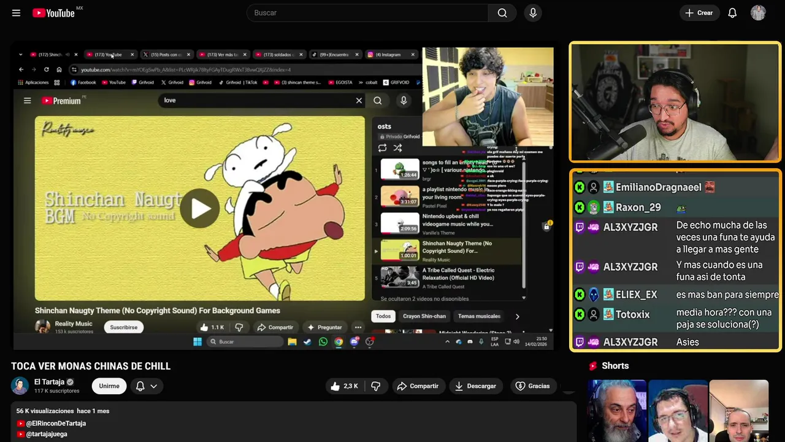Open El Tartaja channel avatar
Screen dimensions: 785x442
click(20, 386)
